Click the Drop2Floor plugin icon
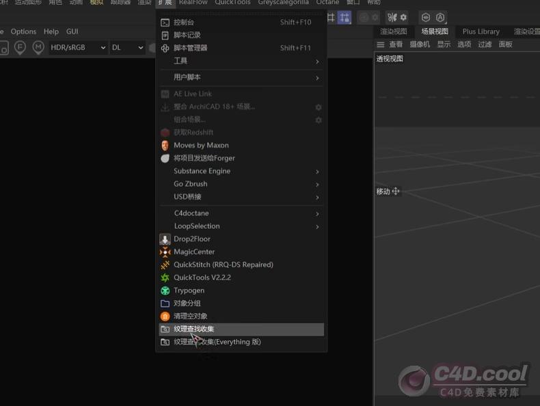 [165, 239]
